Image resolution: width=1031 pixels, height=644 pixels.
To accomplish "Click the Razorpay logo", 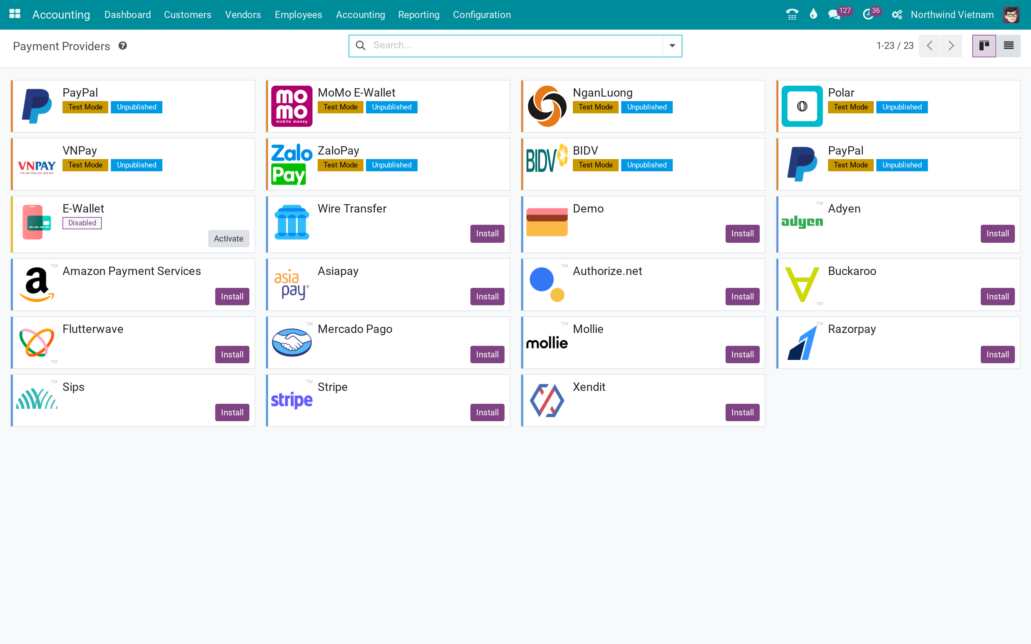I will pyautogui.click(x=802, y=342).
